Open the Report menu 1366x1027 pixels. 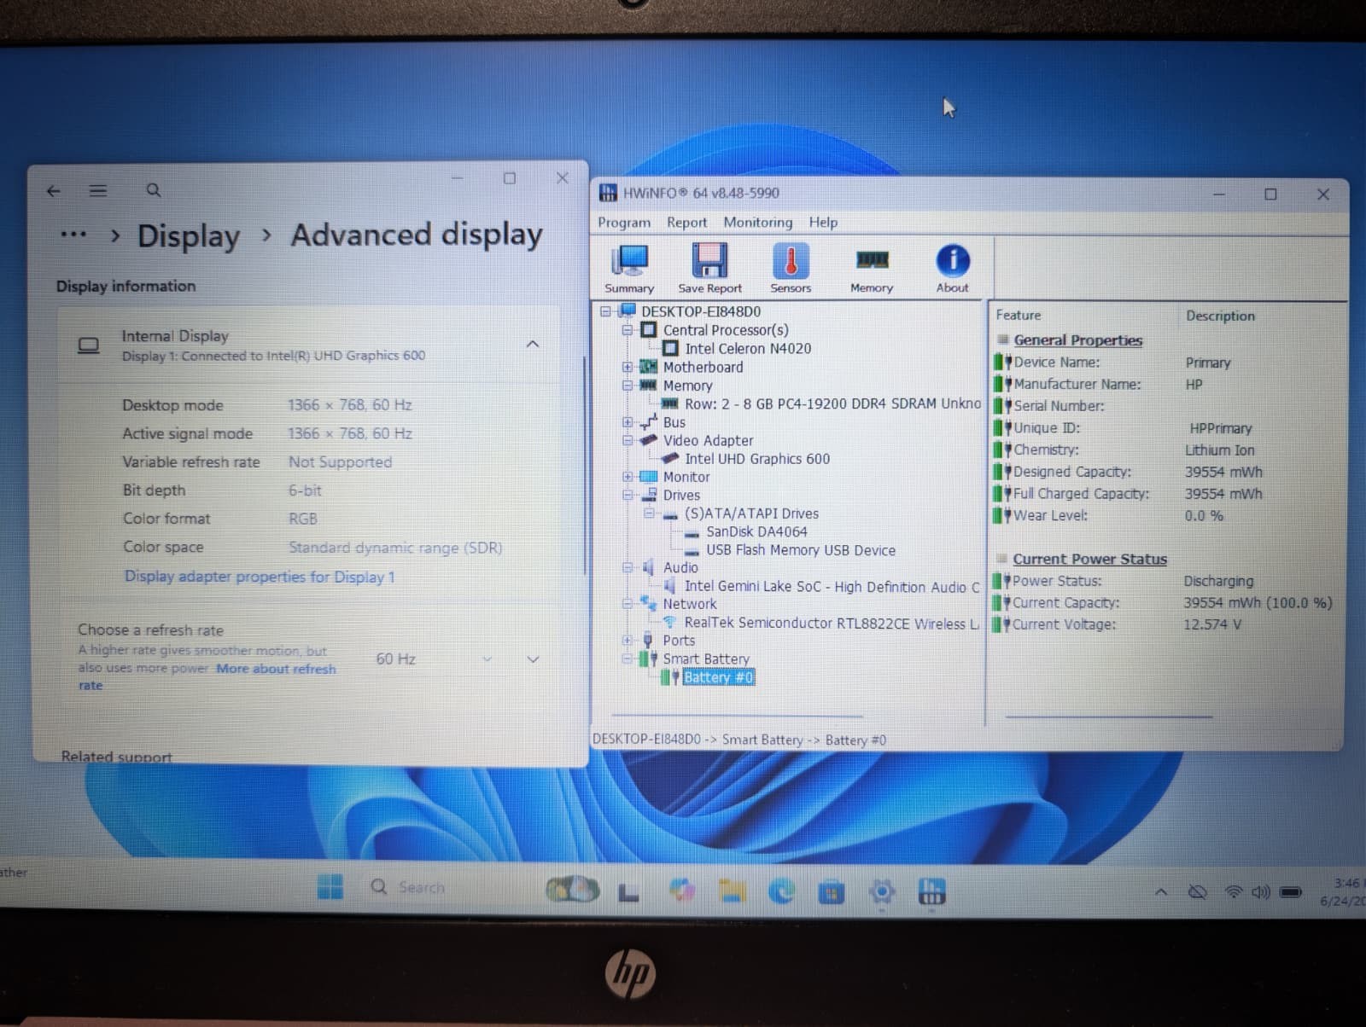pyautogui.click(x=687, y=223)
